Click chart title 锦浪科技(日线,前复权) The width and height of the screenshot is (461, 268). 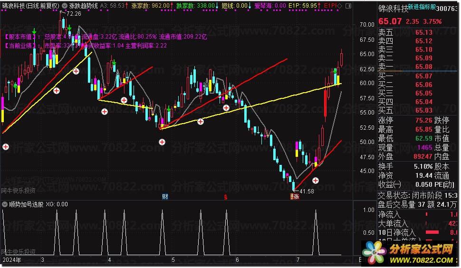click(30, 6)
